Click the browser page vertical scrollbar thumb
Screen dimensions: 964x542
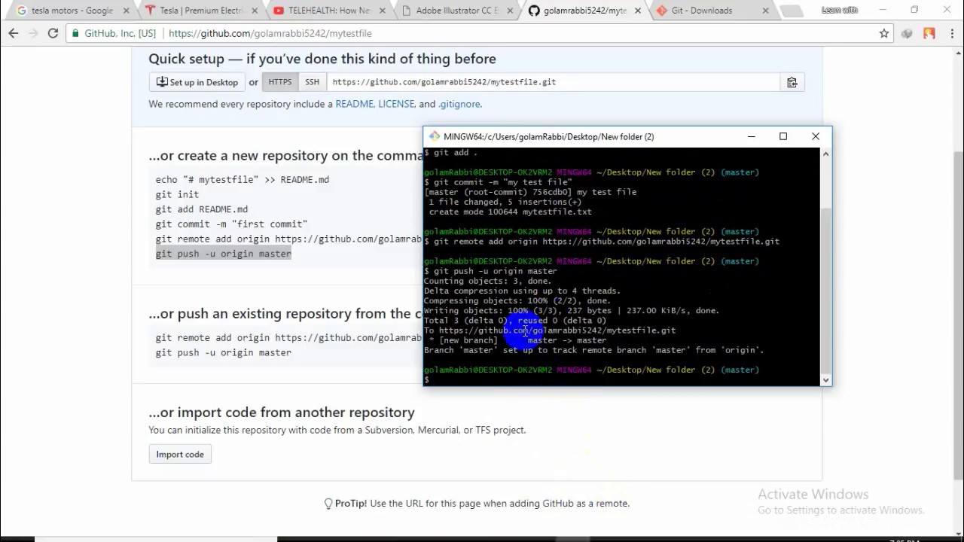958,314
